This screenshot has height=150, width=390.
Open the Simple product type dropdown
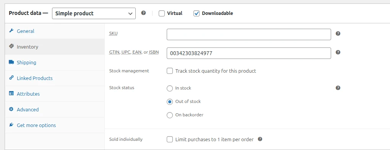[94, 13]
